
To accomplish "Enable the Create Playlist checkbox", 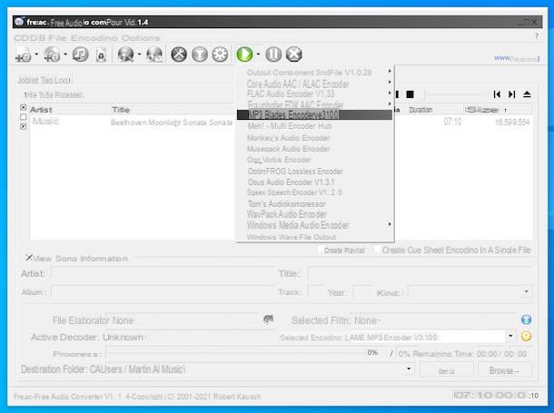I will click(x=320, y=250).
